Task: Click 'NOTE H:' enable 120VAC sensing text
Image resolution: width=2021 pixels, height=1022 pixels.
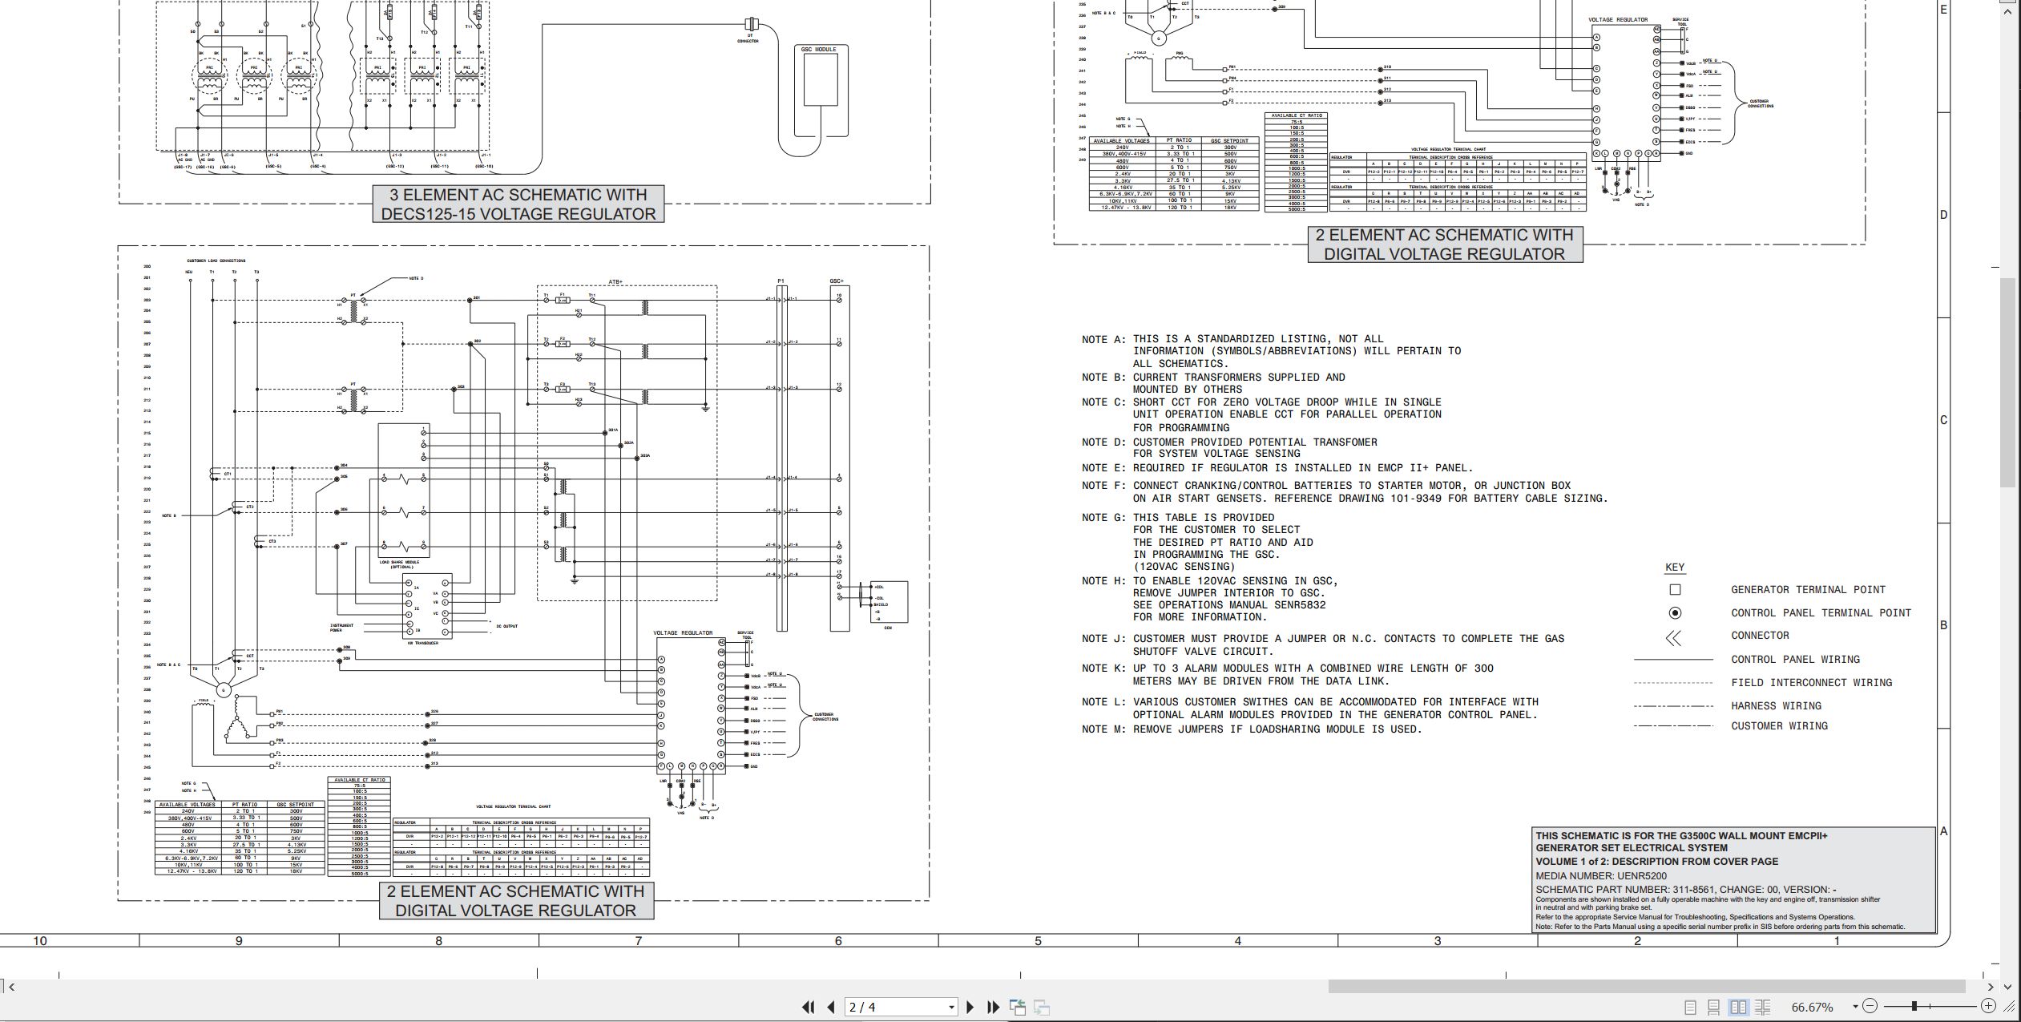Action: pyautogui.click(x=1210, y=599)
